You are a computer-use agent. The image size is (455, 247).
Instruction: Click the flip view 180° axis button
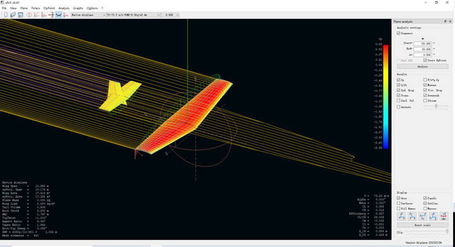pyautogui.click(x=444, y=216)
